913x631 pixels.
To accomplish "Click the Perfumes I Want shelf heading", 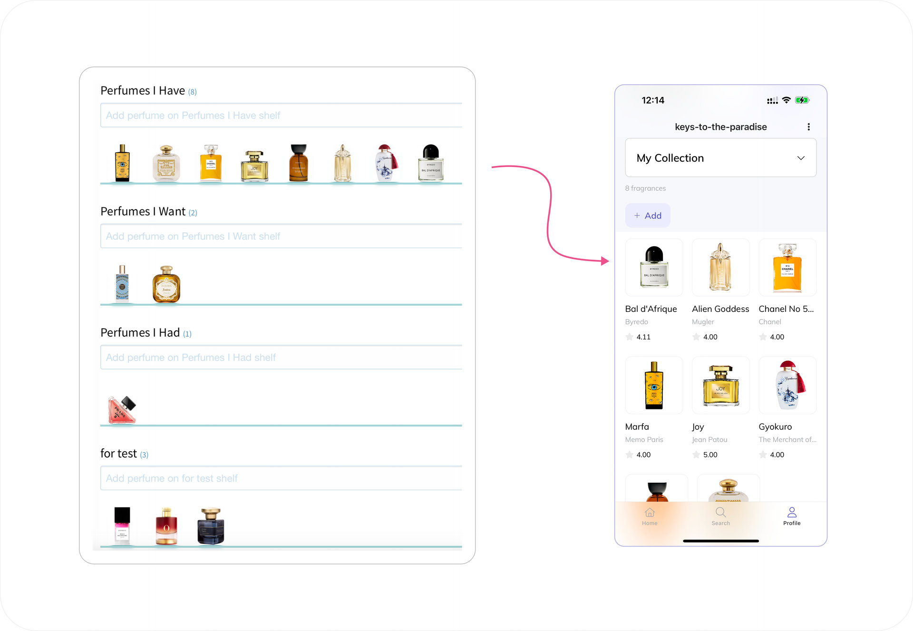I will click(x=143, y=212).
